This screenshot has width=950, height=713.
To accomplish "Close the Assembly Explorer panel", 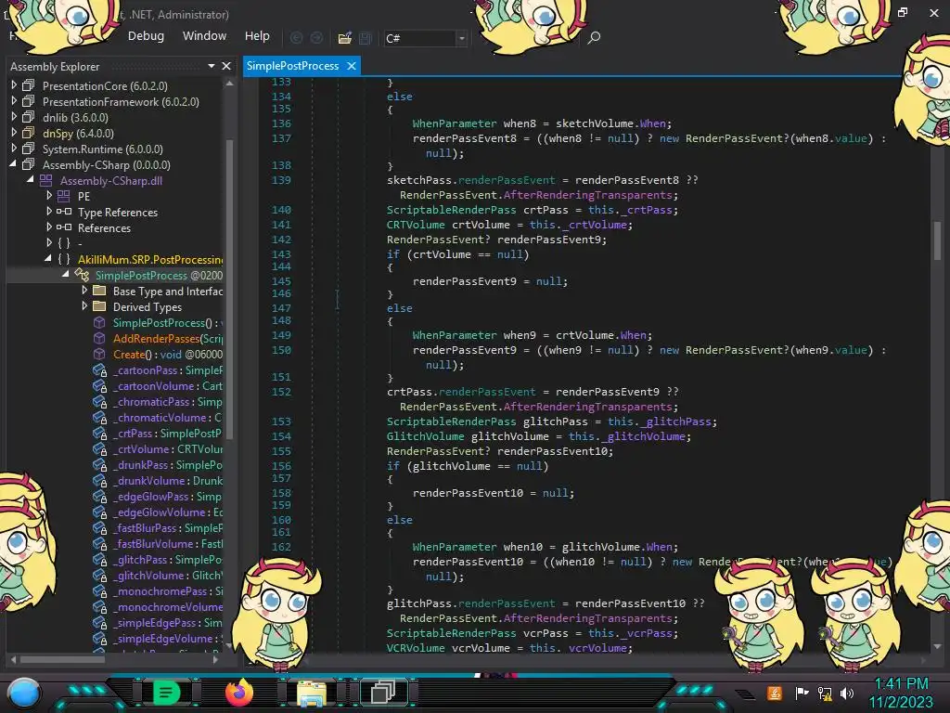I will (226, 66).
